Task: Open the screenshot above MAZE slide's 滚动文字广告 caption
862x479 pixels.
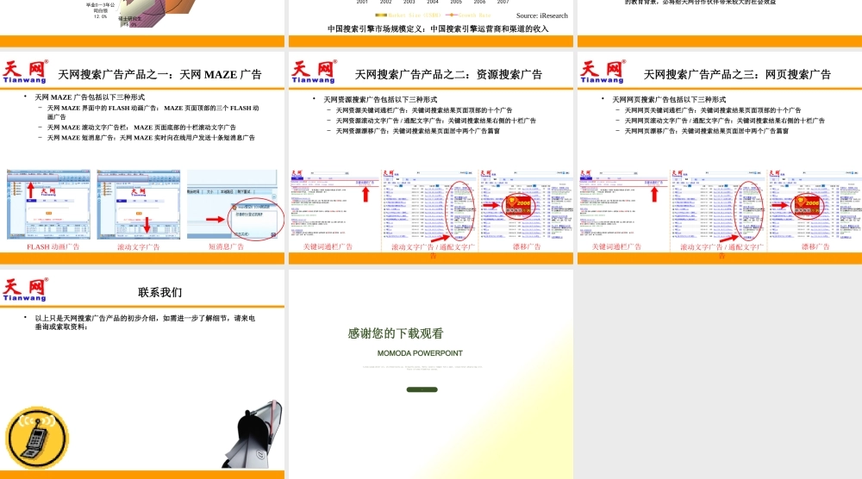Action: click(139, 204)
